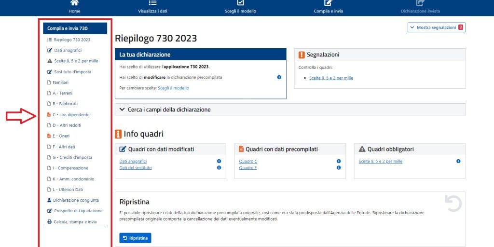Open quadro F - Altri dati
Viewport: 494px width, 247px height.
pyautogui.click(x=61, y=147)
